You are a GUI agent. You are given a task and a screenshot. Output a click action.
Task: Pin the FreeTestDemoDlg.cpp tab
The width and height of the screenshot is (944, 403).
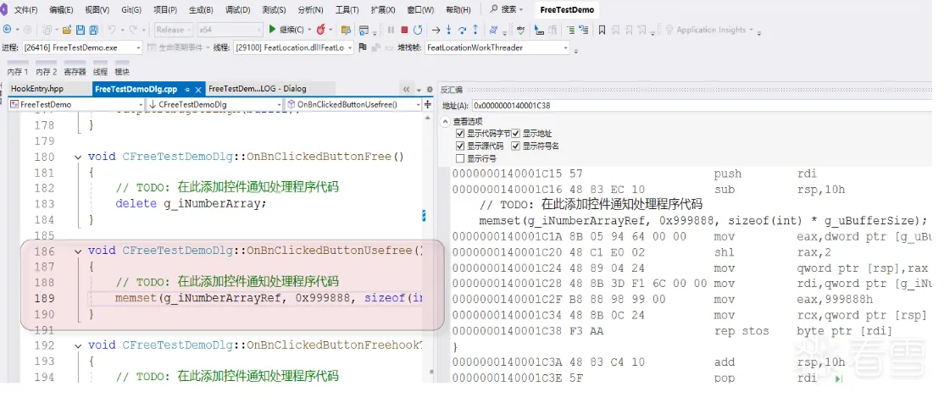[x=187, y=90]
